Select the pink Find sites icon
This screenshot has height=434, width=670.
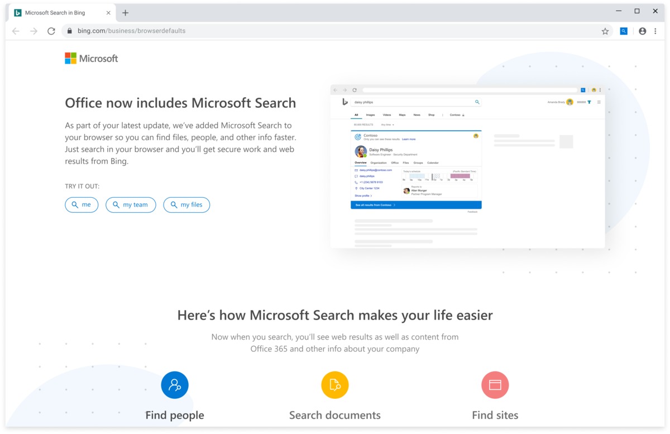[x=495, y=385]
